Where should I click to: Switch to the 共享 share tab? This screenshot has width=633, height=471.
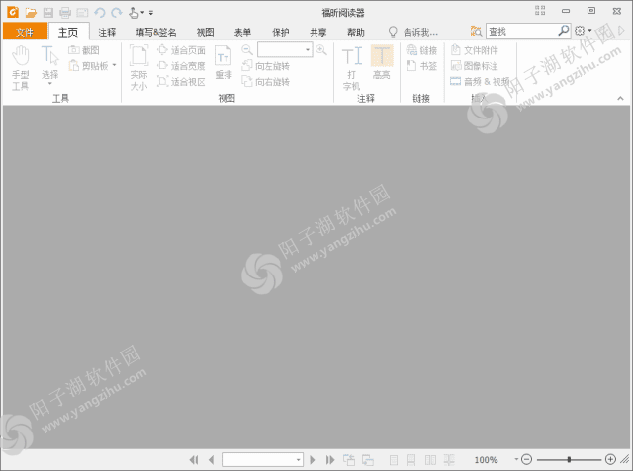tap(318, 32)
